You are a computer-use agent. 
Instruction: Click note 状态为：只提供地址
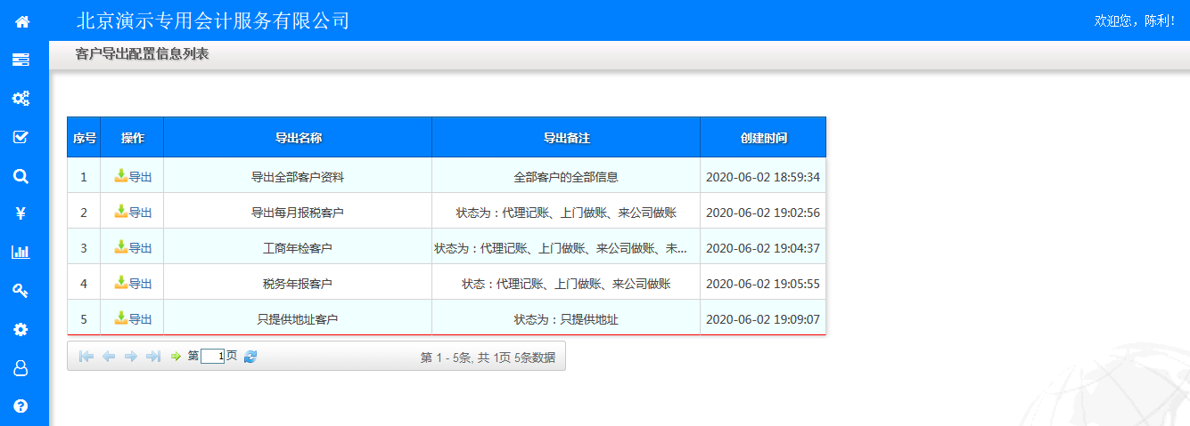pyautogui.click(x=566, y=319)
